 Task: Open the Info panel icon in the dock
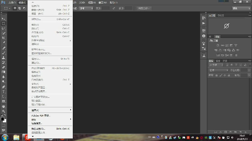(x=204, y=36)
